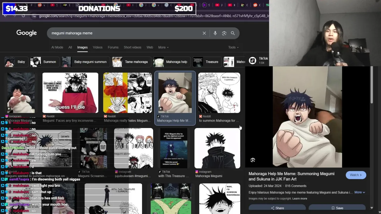Filter by Mahoraga help chip
381x214 pixels.
point(171,62)
